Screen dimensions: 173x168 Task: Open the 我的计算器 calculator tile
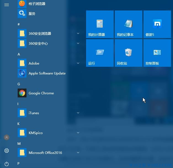pos(100,24)
